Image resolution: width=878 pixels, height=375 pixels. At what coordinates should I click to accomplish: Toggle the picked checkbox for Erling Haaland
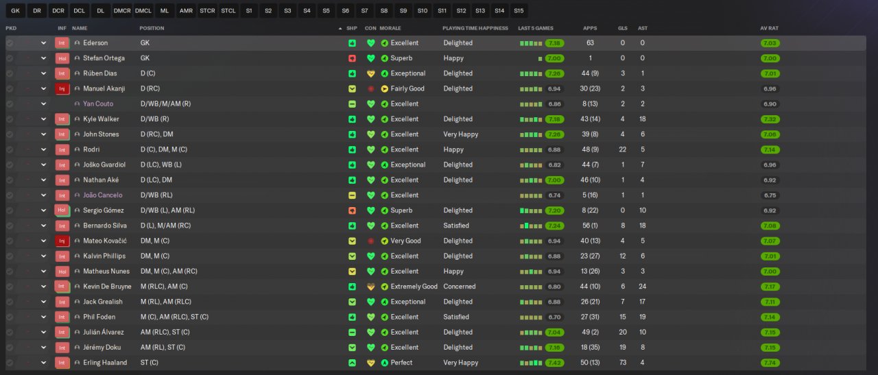[10, 363]
